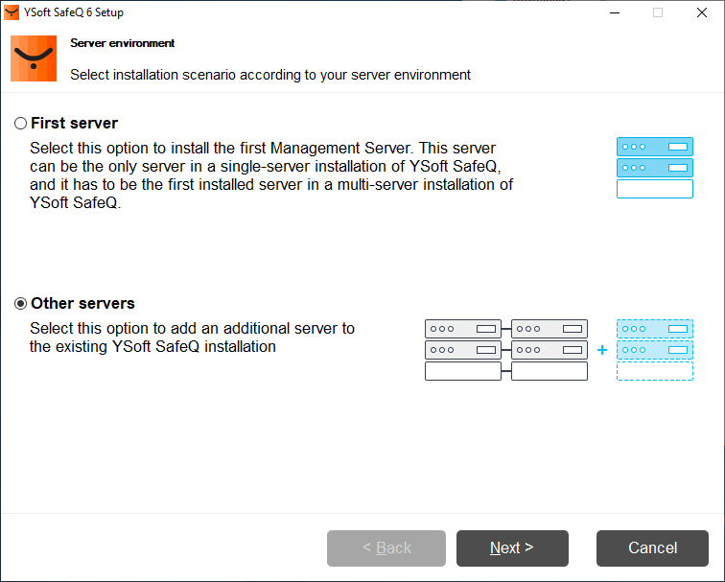Select the Other servers radio button
This screenshot has width=725, height=582.
(x=20, y=304)
